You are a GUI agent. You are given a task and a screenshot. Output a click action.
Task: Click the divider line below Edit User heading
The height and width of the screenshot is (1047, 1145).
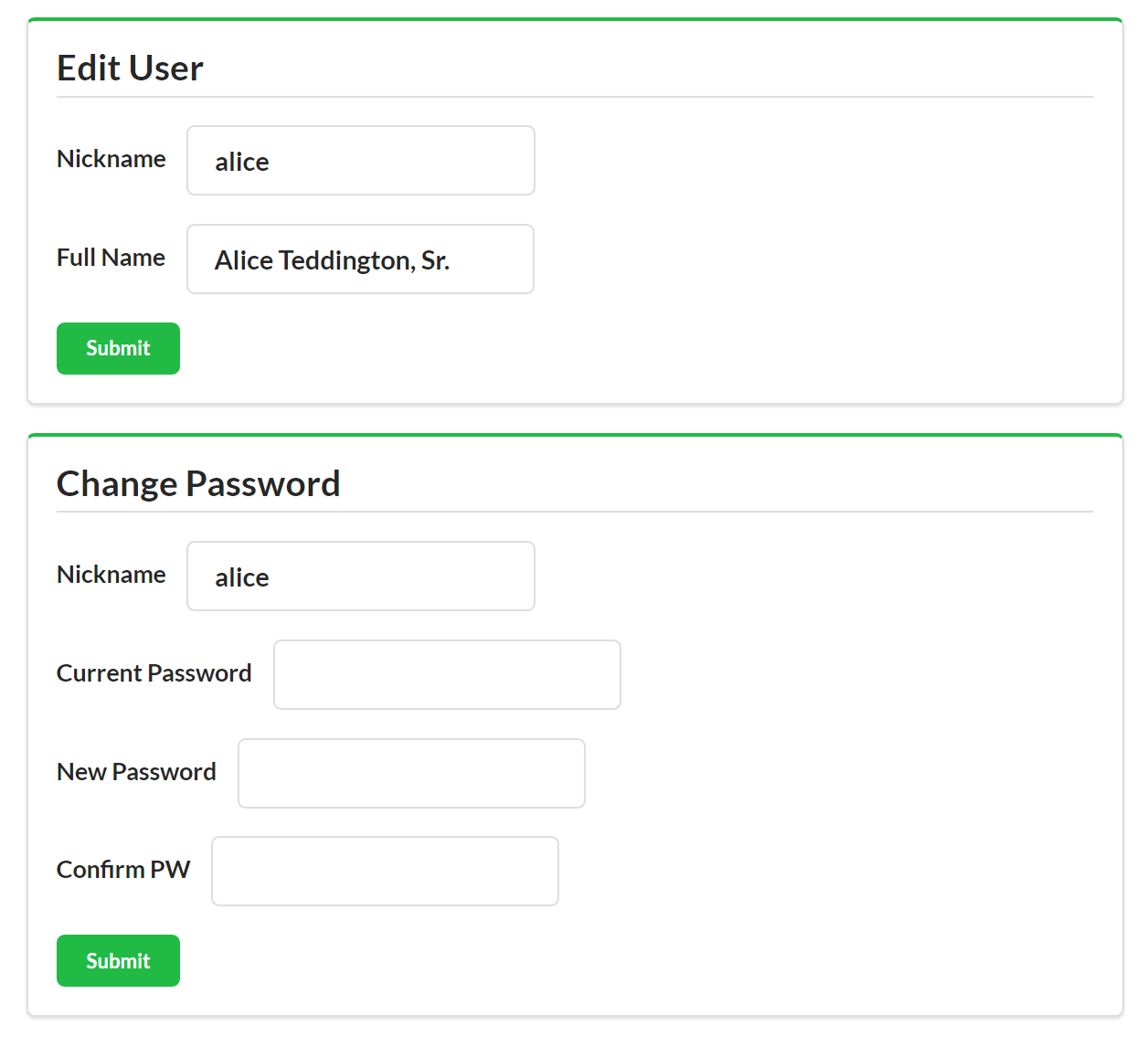[x=575, y=97]
